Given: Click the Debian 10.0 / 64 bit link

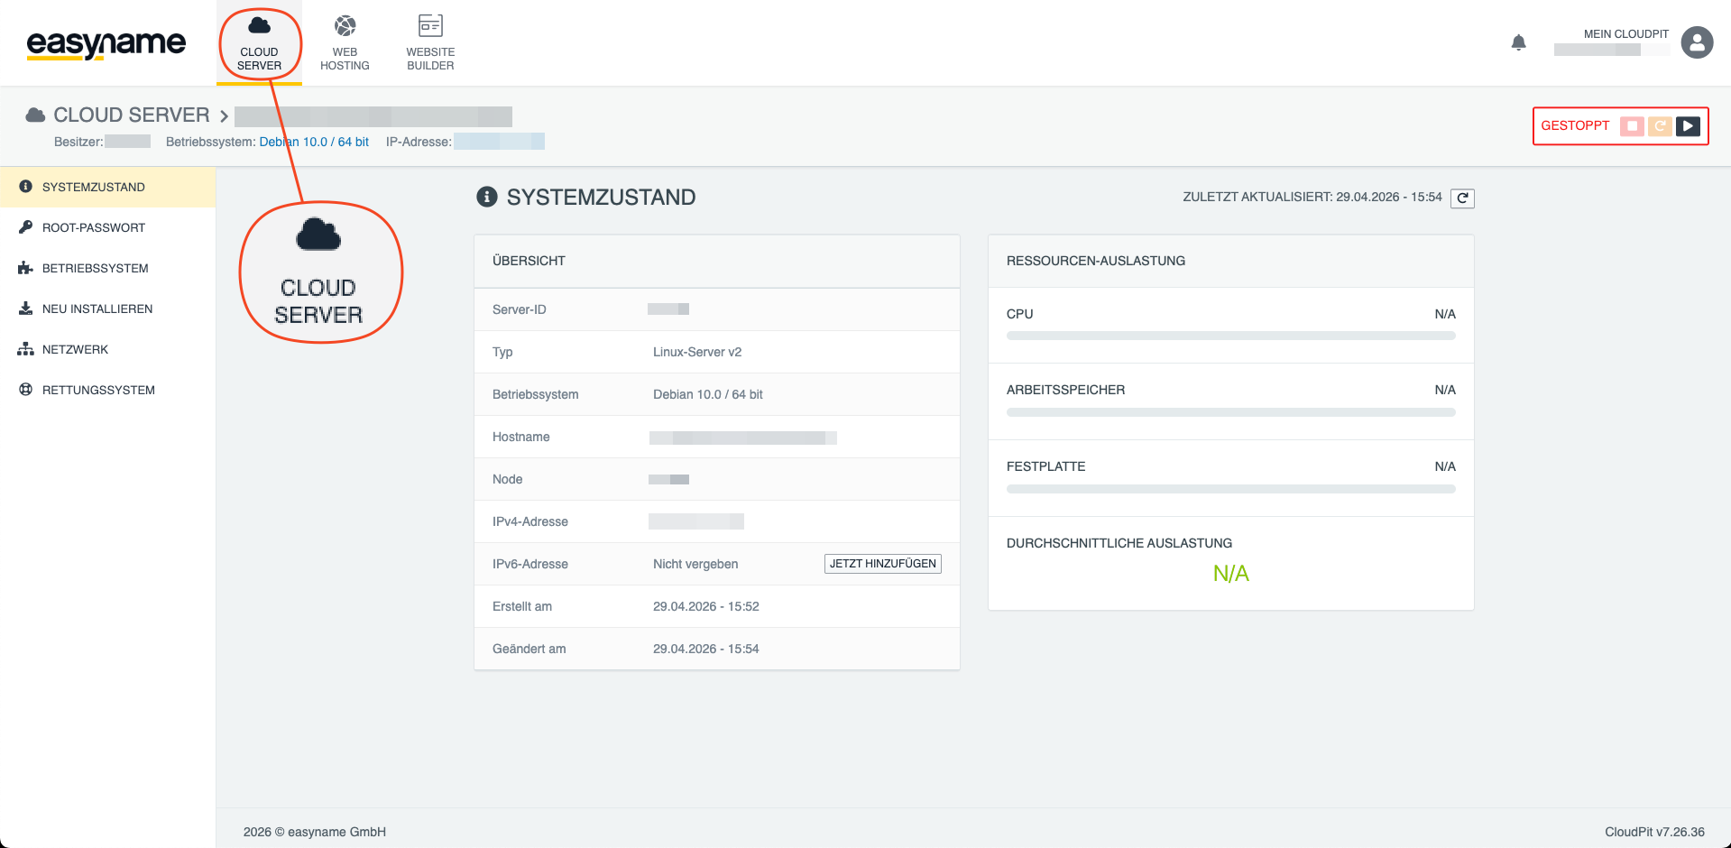Looking at the screenshot, I should [x=314, y=142].
